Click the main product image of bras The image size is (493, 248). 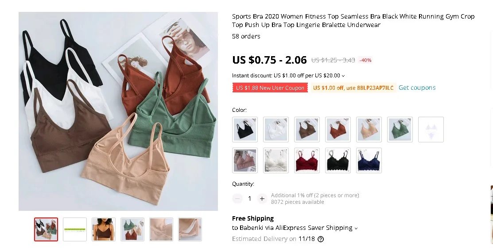pos(118,111)
